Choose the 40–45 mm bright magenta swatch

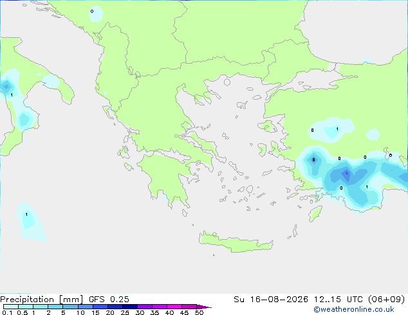point(174,307)
